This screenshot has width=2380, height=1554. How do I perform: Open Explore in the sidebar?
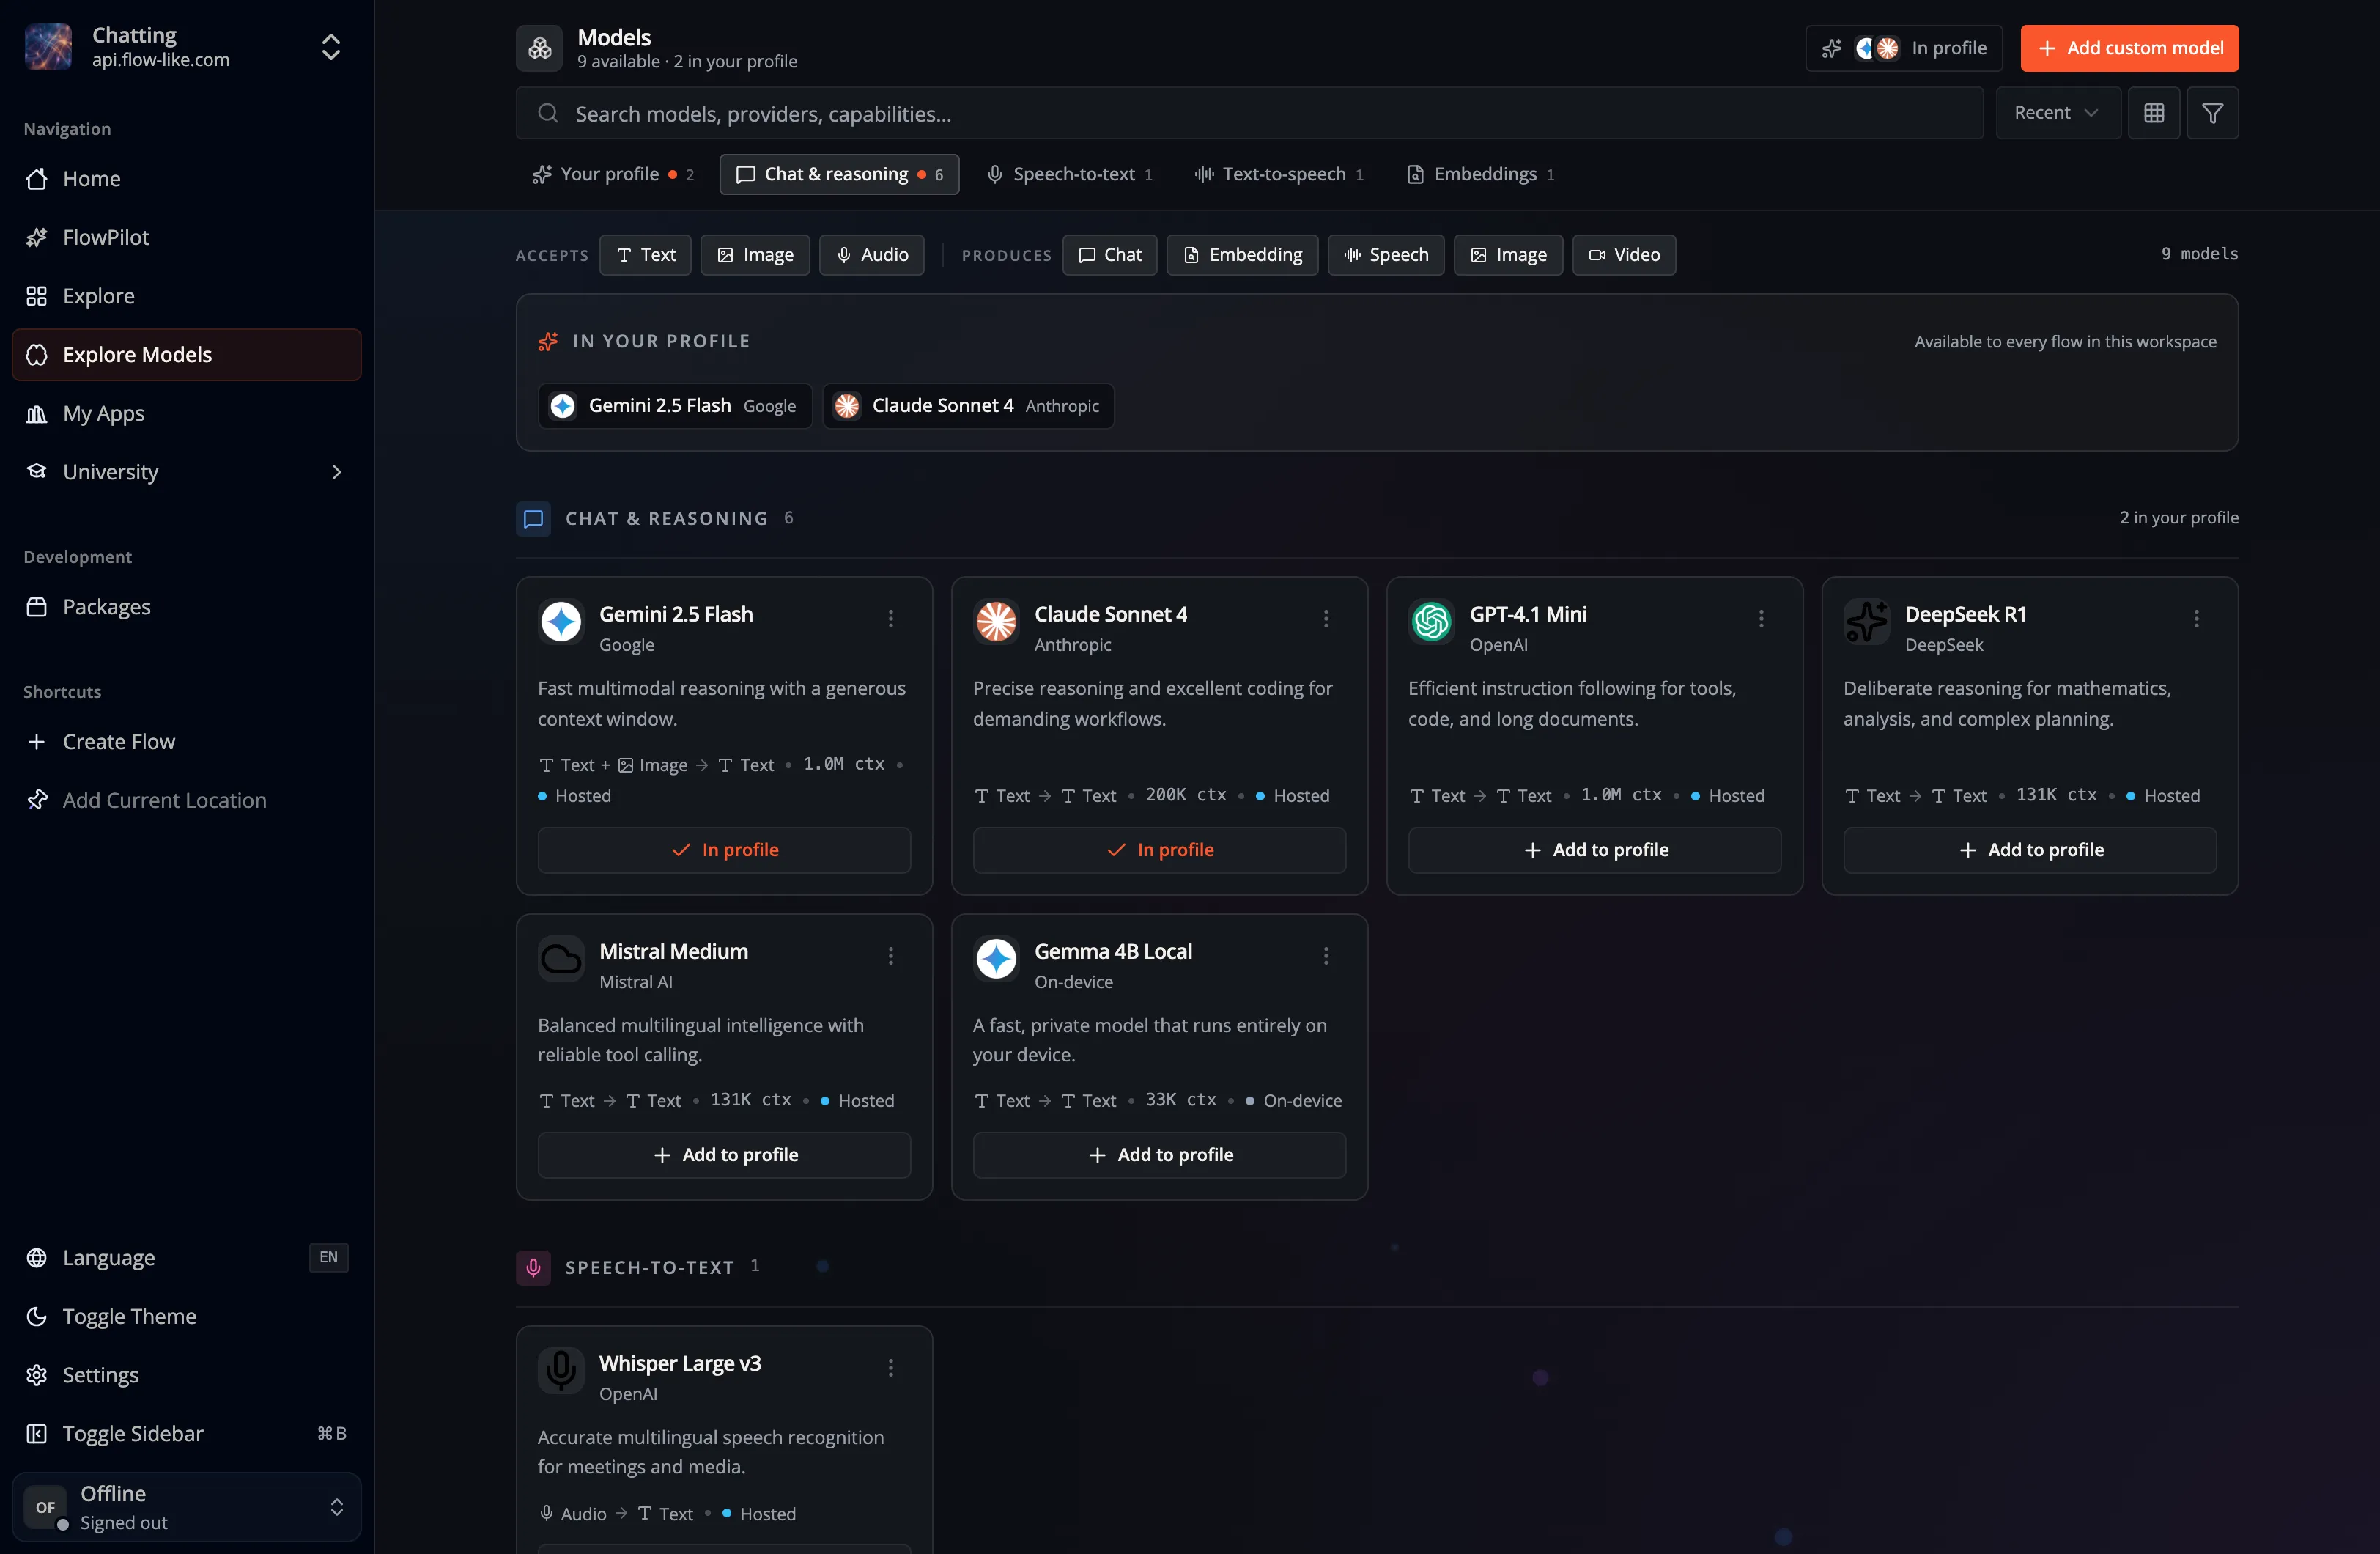tap(186, 296)
